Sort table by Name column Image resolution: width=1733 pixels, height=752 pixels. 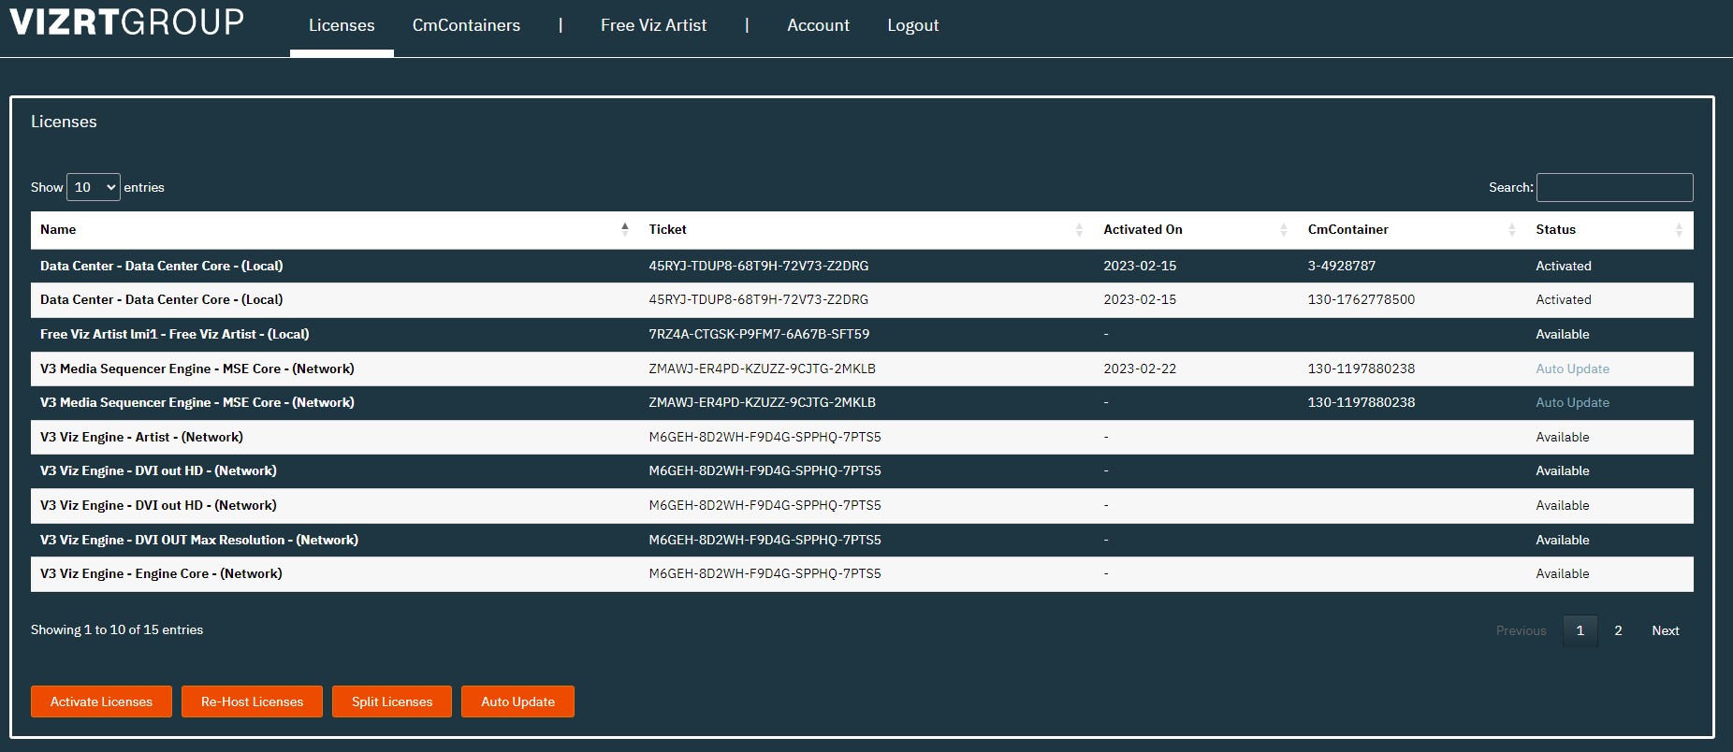335,229
